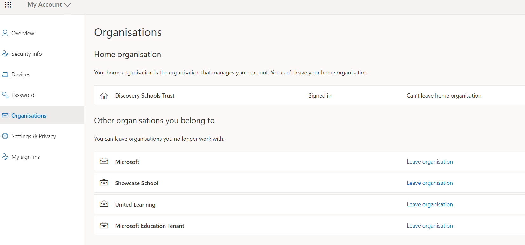Click Other organisations you belong to heading
This screenshot has width=525, height=245.
154,121
